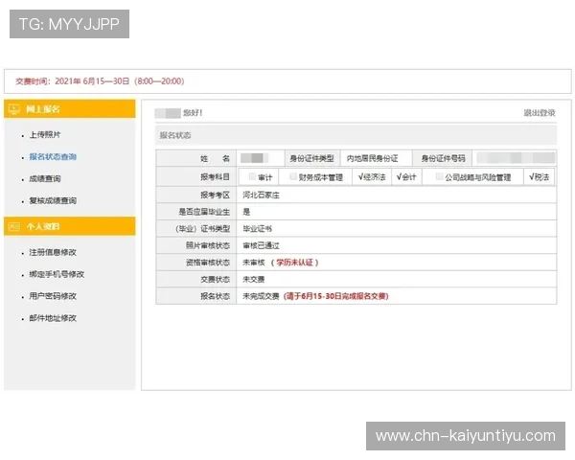Click the 交费状态 label cell

tap(196, 279)
